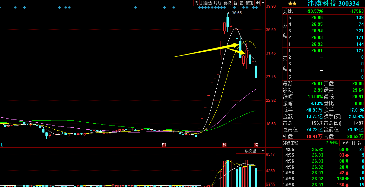Click the X100 volume unit label
This screenshot has height=187, width=365.
[x=270, y=184]
